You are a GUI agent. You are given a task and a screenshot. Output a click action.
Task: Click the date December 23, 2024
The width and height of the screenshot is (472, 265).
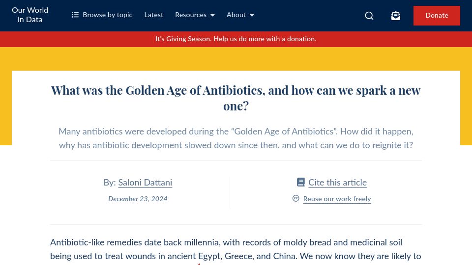pyautogui.click(x=138, y=199)
